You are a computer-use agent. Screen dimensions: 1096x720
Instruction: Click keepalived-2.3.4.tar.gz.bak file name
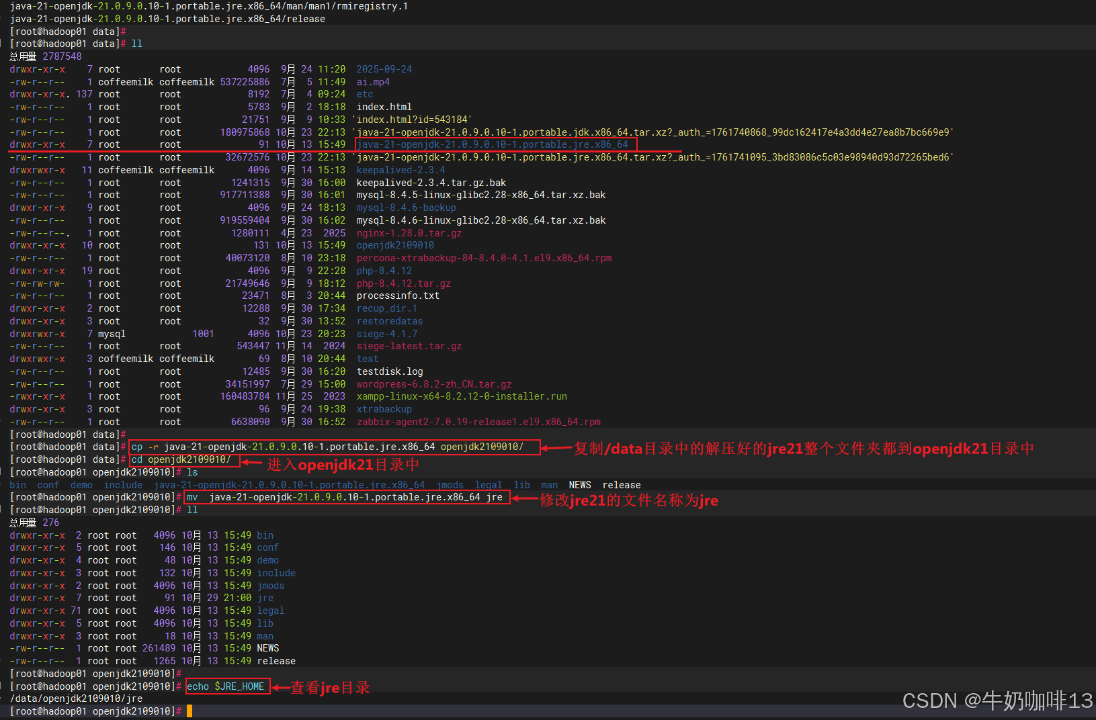point(431,183)
